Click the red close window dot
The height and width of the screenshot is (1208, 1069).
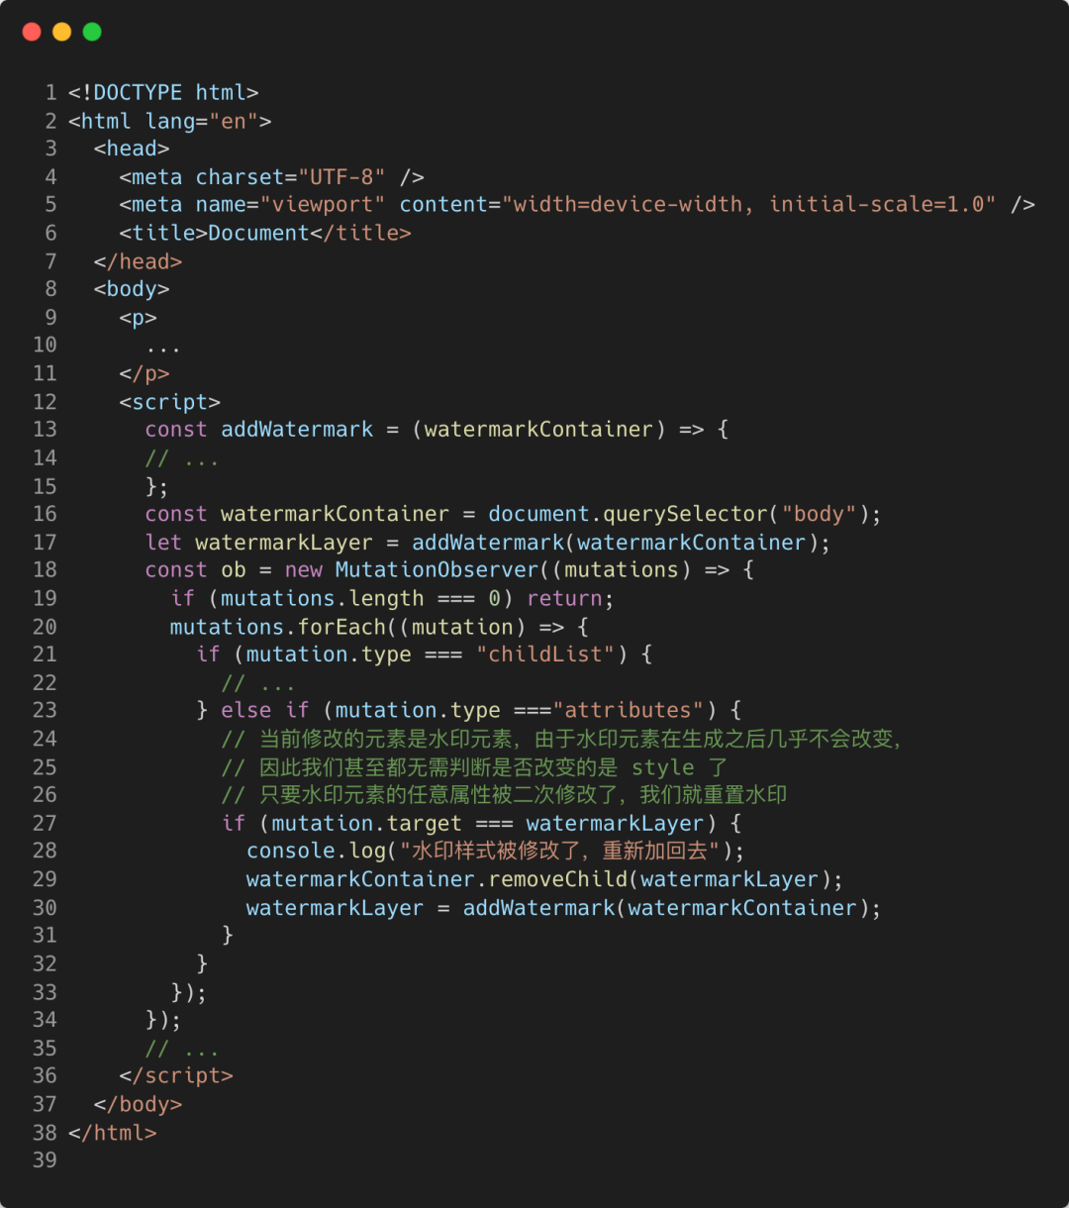click(32, 32)
